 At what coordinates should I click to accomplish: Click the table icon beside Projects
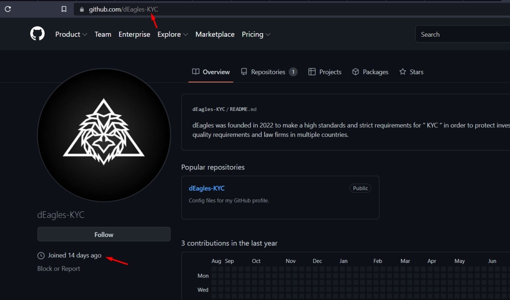[312, 72]
